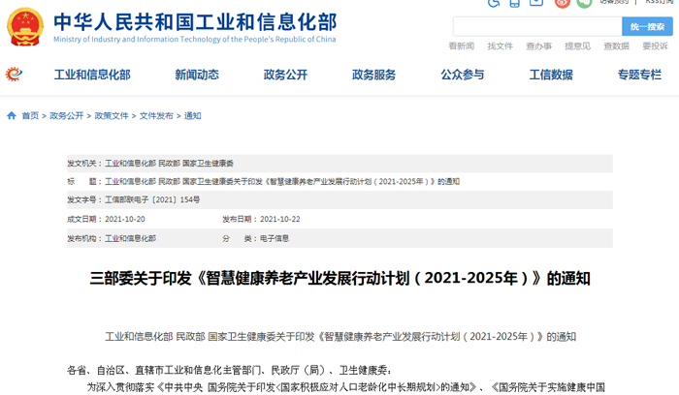Open the 工信数据 navigation menu
The width and height of the screenshot is (679, 395).
[551, 75]
